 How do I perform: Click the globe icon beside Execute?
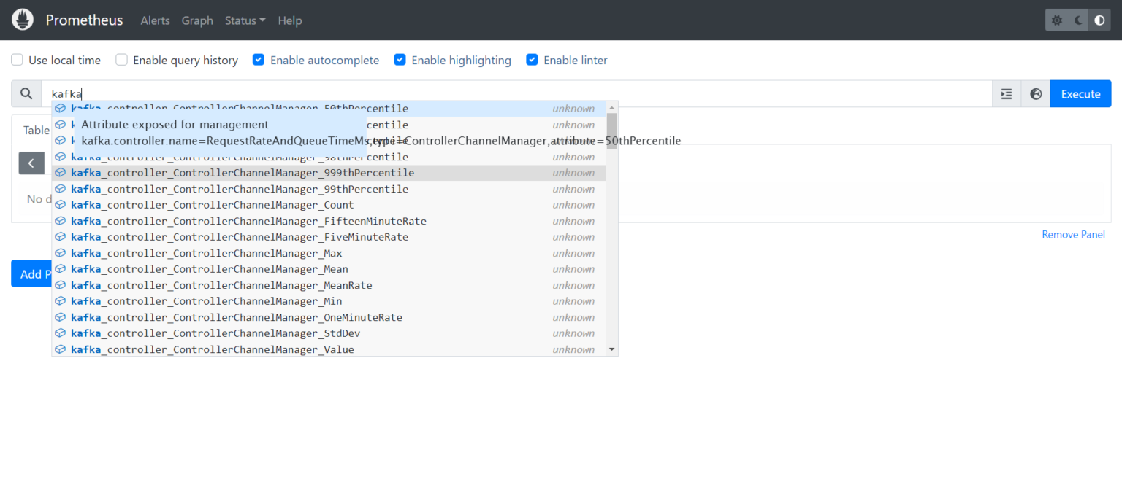coord(1036,93)
